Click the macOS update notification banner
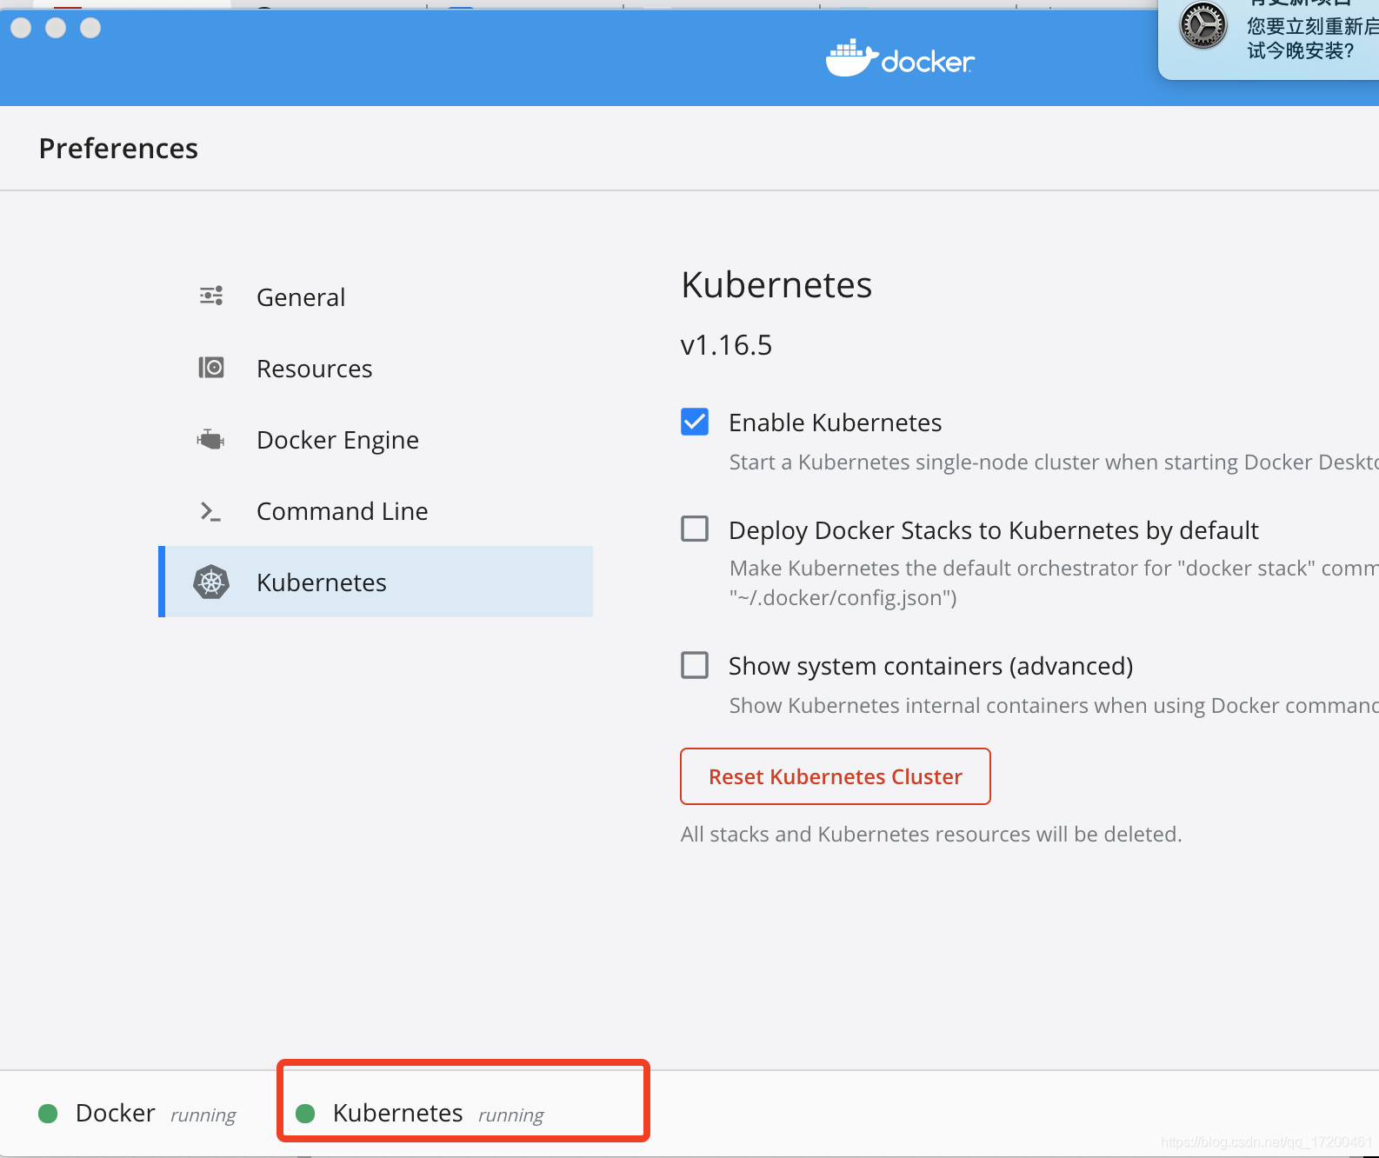 pyautogui.click(x=1269, y=38)
